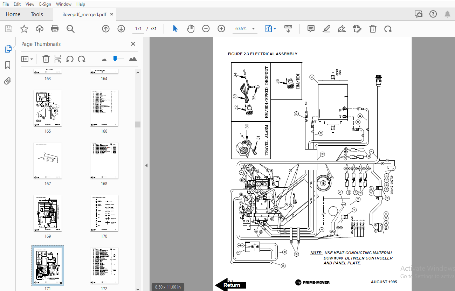Screen dimensions: 455x291
Task: Open the E-Sign menu
Action: [45, 4]
